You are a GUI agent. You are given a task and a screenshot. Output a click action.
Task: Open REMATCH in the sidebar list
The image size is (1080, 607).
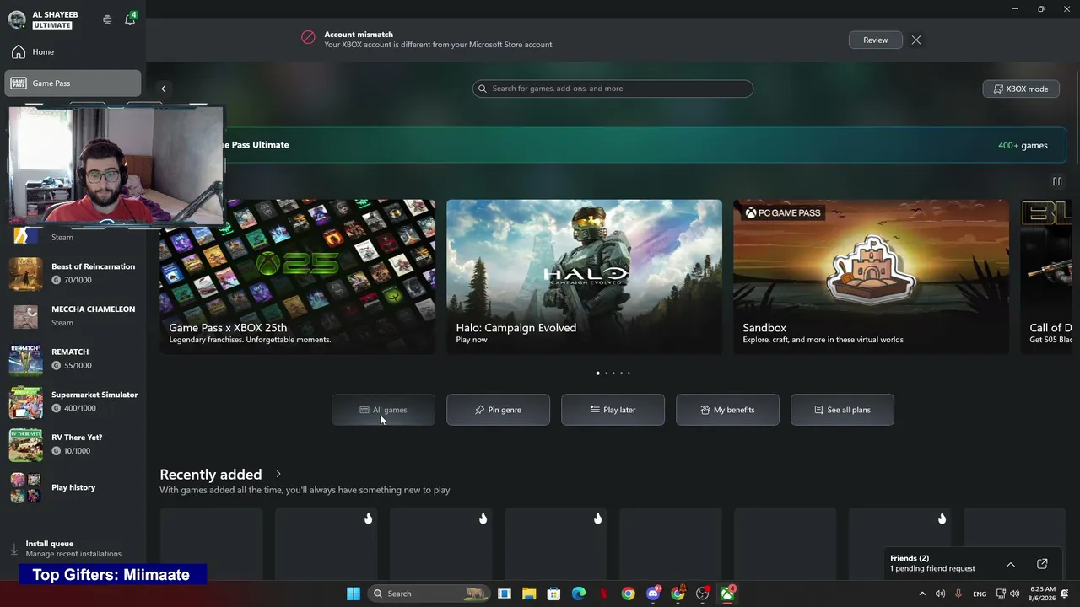73,358
